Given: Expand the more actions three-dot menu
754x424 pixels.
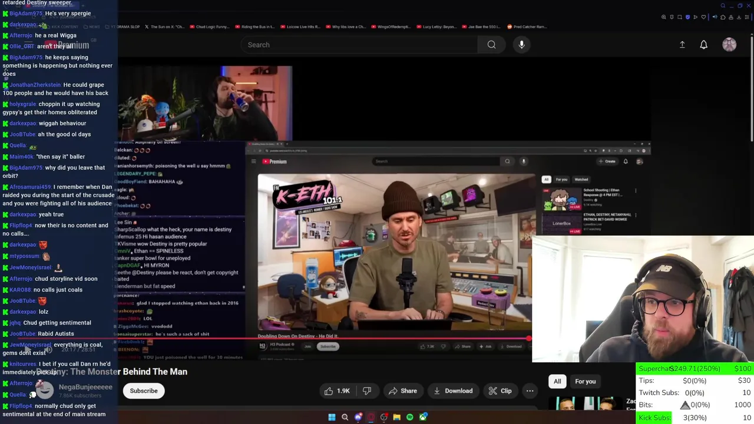Looking at the screenshot, I should (x=530, y=391).
